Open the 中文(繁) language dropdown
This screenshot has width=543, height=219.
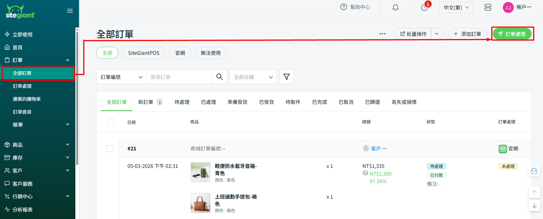click(456, 7)
